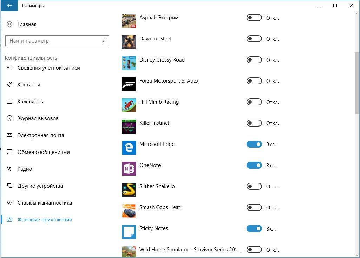Go to Главная settings home

coord(27,24)
